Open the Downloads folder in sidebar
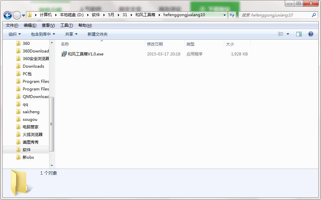Screen dimensions: 321x200 33,66
